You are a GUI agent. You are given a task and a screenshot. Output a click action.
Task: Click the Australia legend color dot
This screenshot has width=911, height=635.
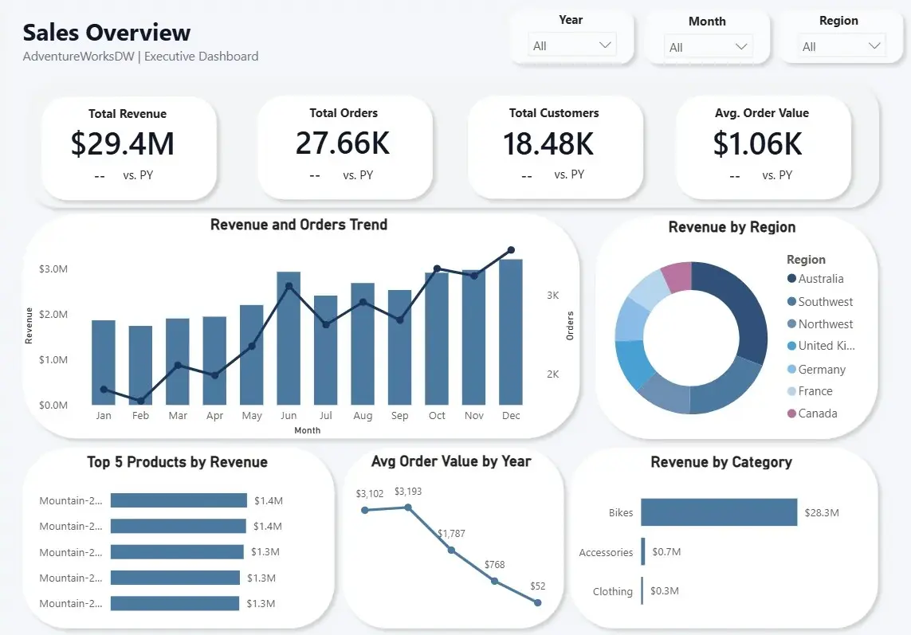(x=791, y=278)
